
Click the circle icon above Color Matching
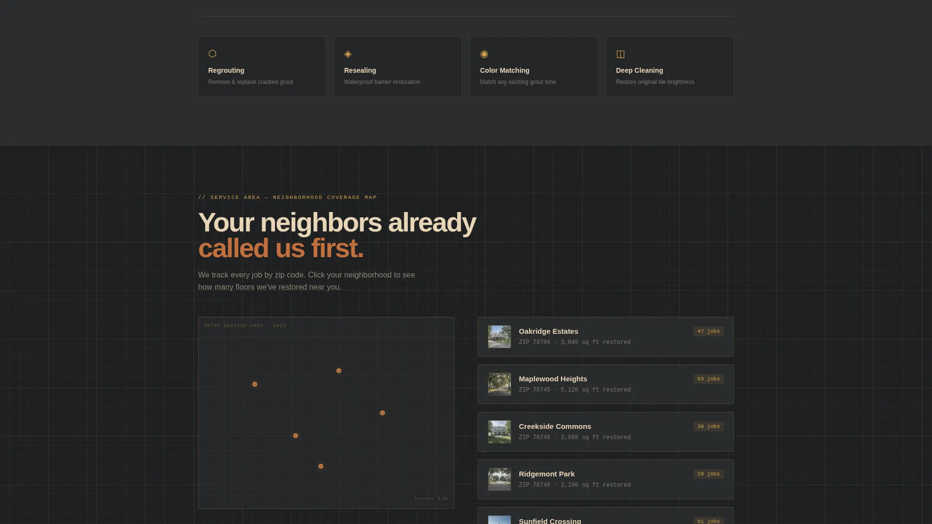pyautogui.click(x=484, y=54)
